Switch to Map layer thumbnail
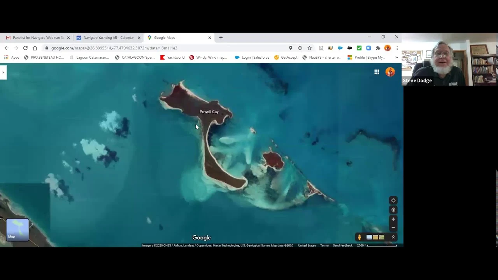This screenshot has height=280, width=498. (x=18, y=230)
